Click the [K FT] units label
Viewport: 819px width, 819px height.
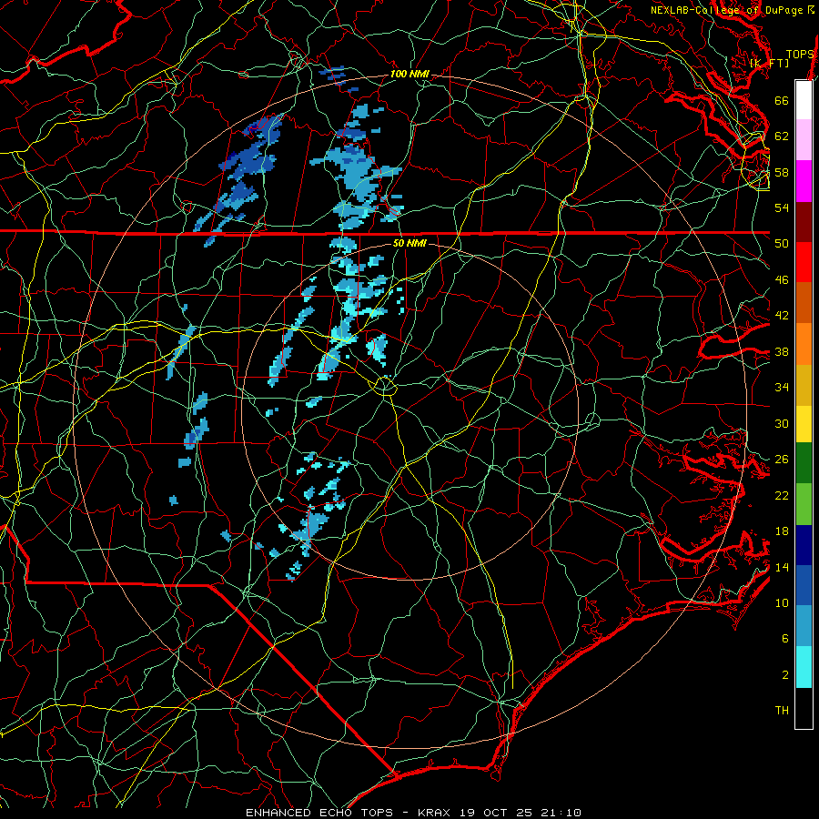tap(770, 63)
